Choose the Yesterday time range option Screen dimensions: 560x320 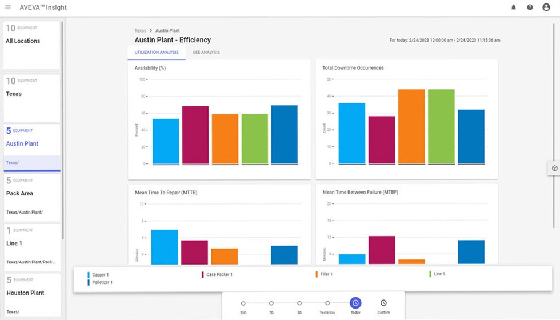[x=327, y=303]
